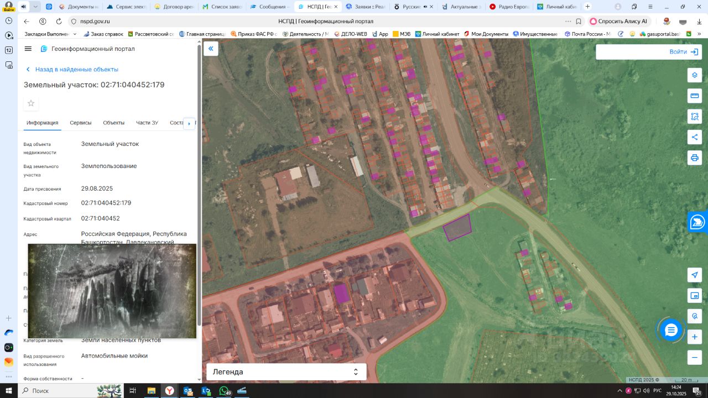Open Outlook from the taskbar
The height and width of the screenshot is (398, 708).
point(188,390)
